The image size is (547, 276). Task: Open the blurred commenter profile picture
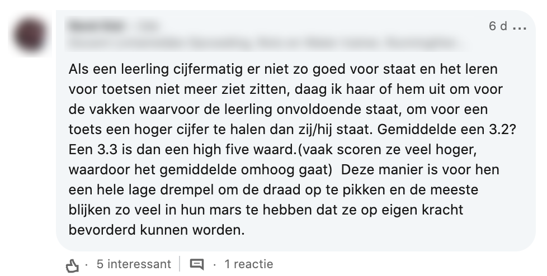click(x=31, y=35)
